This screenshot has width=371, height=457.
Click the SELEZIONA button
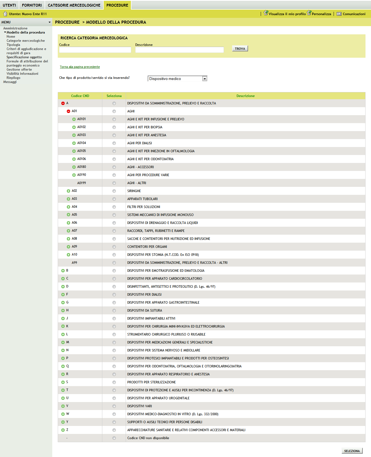352,451
